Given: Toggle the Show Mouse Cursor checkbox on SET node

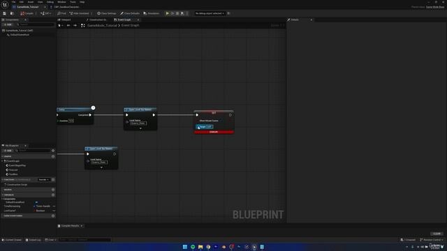Looking at the screenshot, I should (221, 121).
